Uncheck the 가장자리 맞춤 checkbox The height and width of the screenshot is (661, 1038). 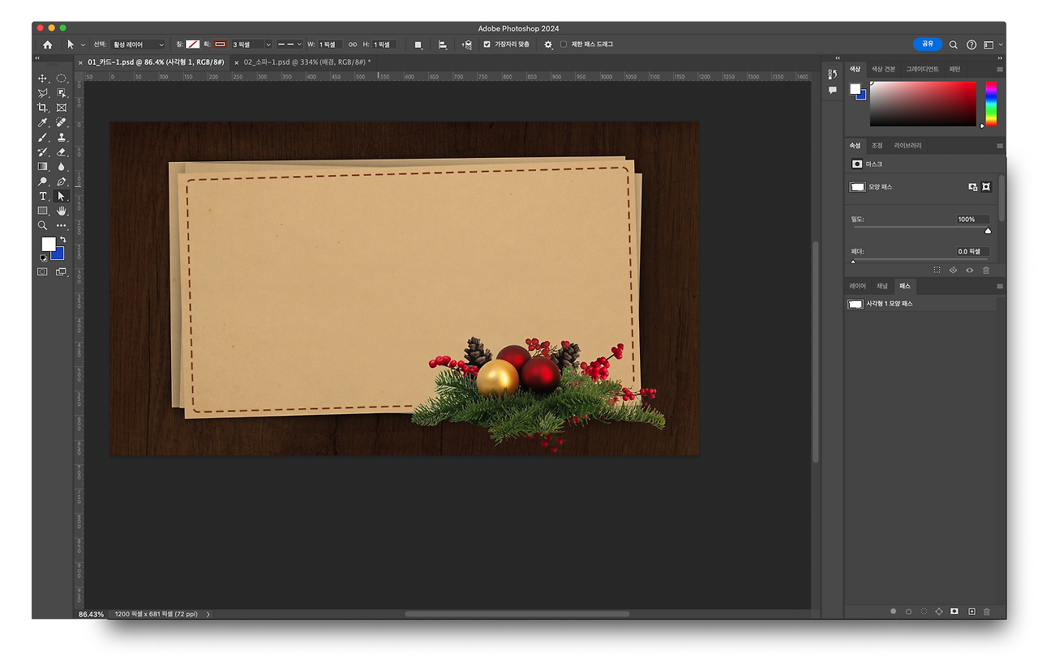(487, 45)
